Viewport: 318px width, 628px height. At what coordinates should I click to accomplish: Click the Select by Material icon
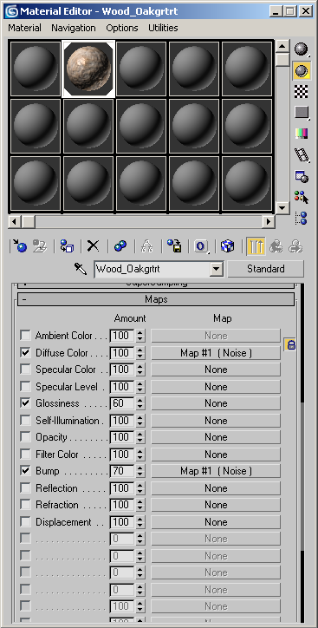(x=302, y=197)
